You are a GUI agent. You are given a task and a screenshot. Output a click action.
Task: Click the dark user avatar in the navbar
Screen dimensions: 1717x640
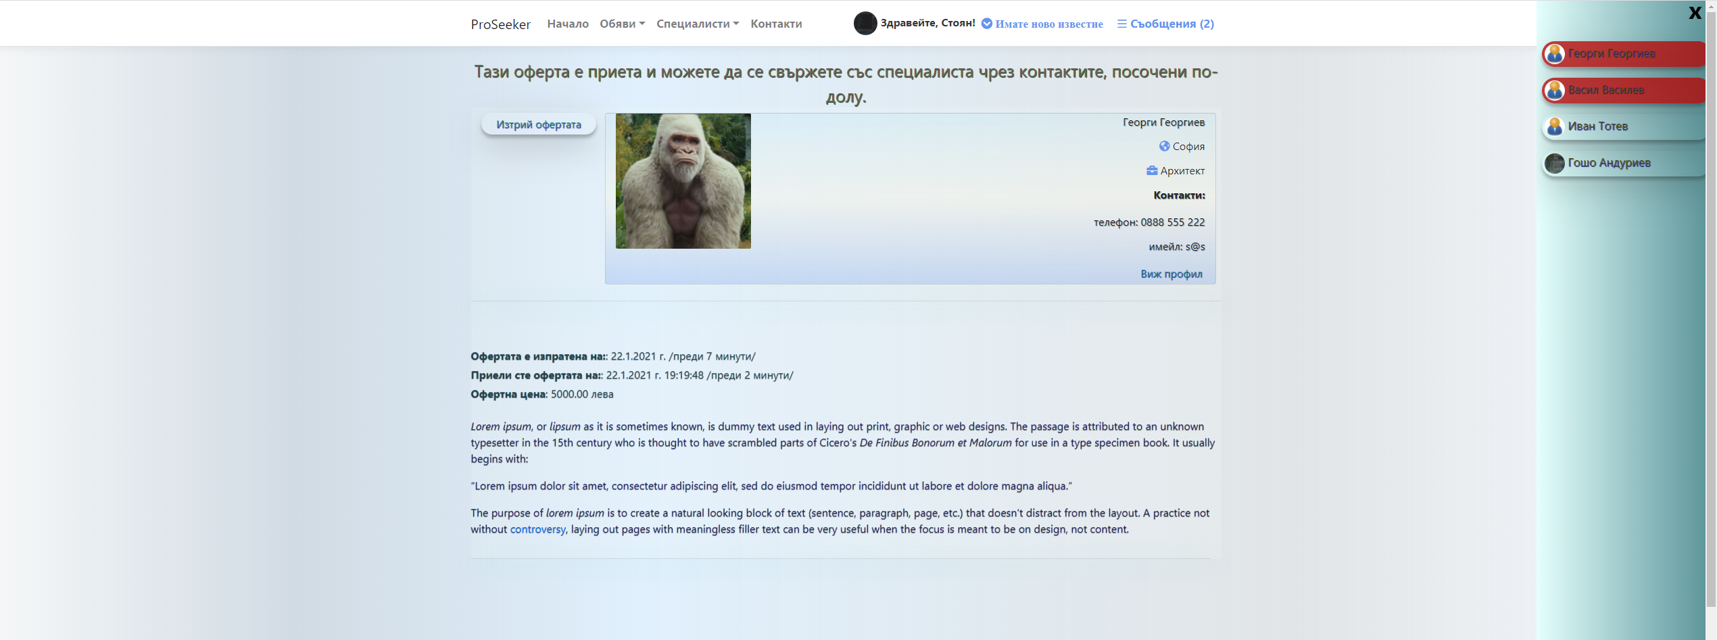pos(865,23)
